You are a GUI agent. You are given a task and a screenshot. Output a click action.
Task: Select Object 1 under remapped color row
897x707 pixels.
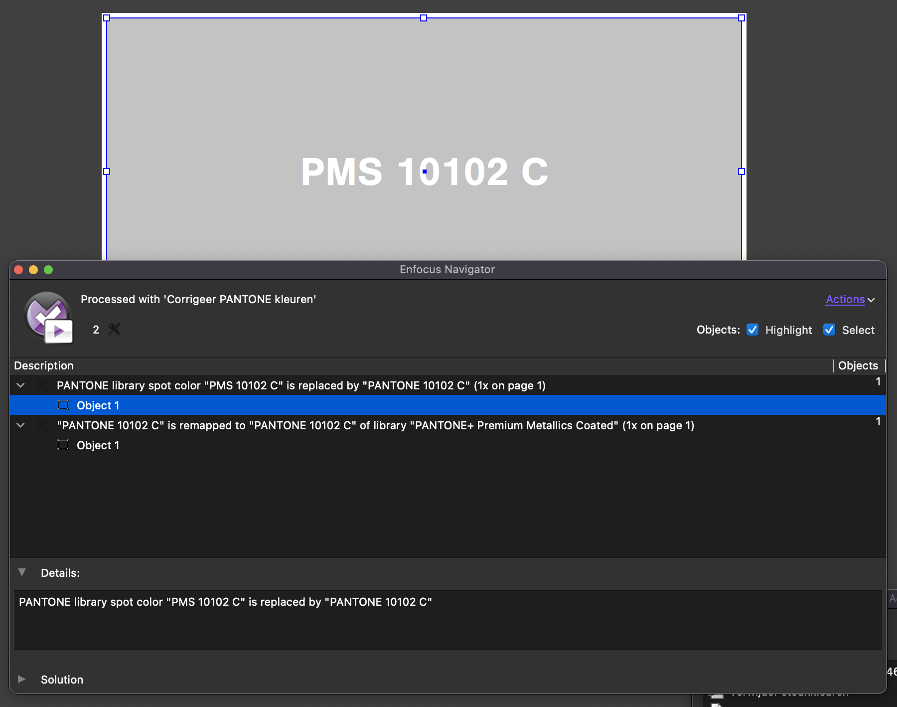(448, 445)
